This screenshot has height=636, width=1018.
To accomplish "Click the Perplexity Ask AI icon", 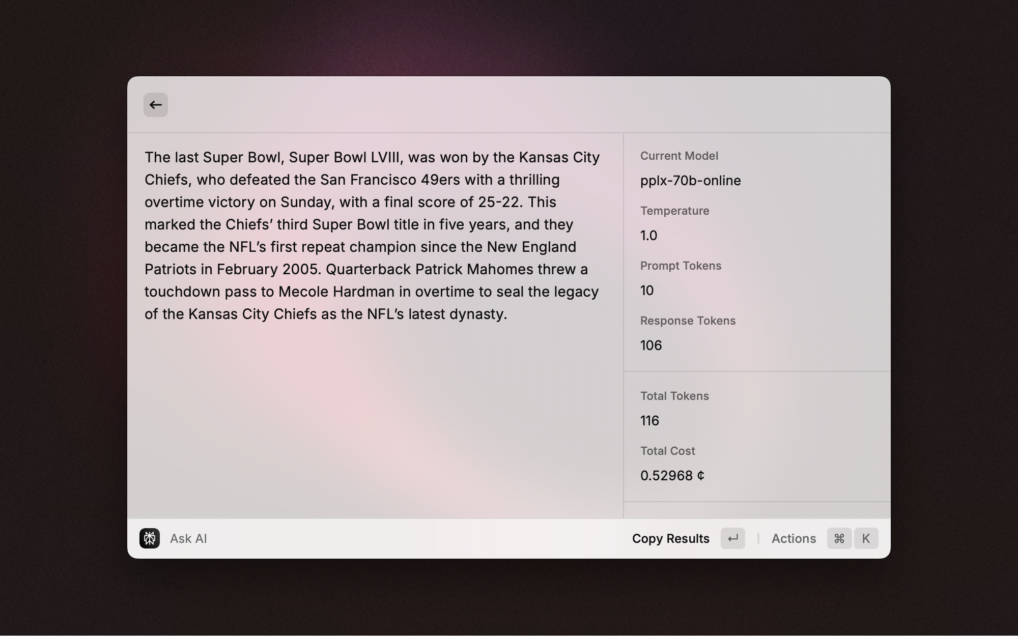I will [150, 538].
